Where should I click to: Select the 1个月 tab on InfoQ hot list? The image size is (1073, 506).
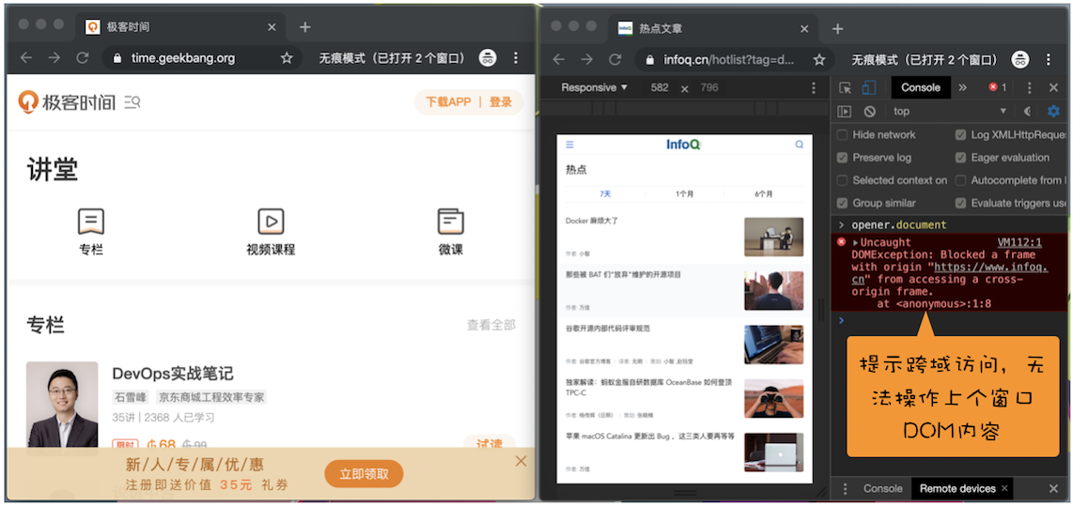[x=685, y=194]
